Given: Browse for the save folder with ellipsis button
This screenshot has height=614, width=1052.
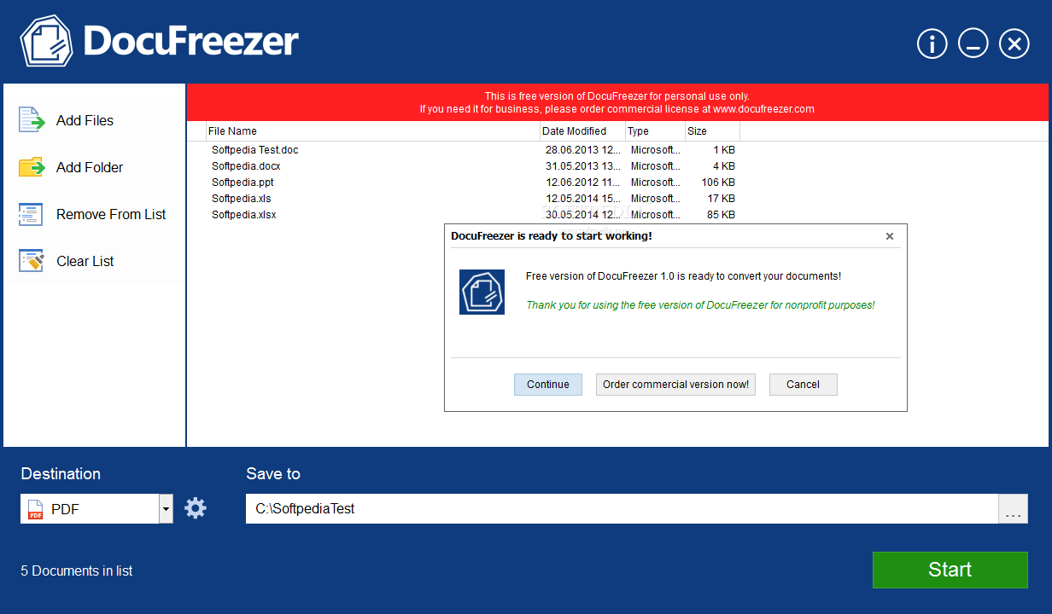Looking at the screenshot, I should pos(1014,509).
